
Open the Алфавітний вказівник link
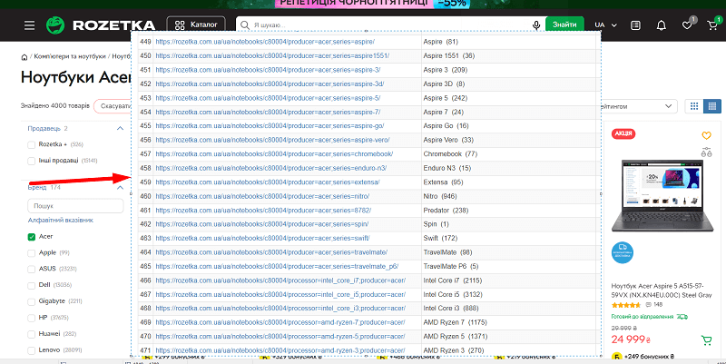(x=61, y=221)
